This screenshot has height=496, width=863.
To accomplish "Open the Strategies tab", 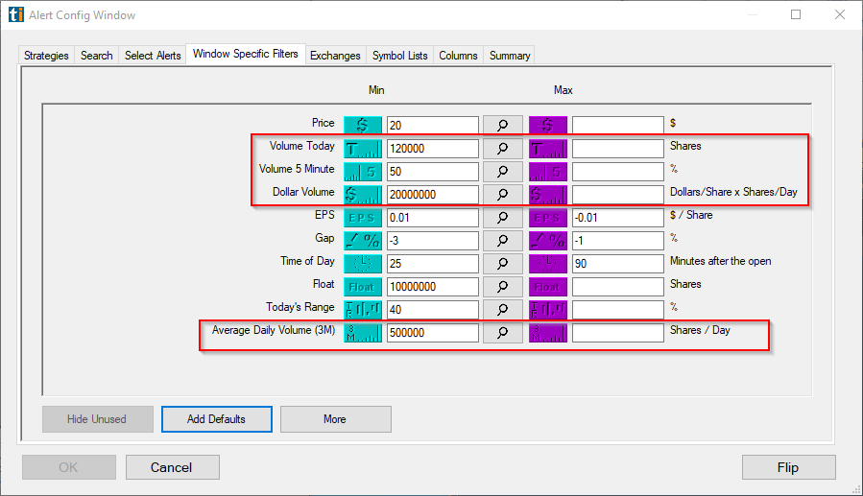I will point(46,56).
